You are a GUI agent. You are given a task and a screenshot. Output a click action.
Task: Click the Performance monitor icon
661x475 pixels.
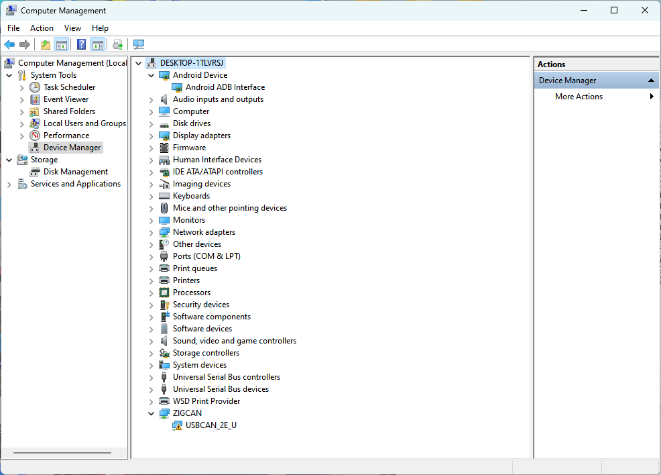[35, 136]
